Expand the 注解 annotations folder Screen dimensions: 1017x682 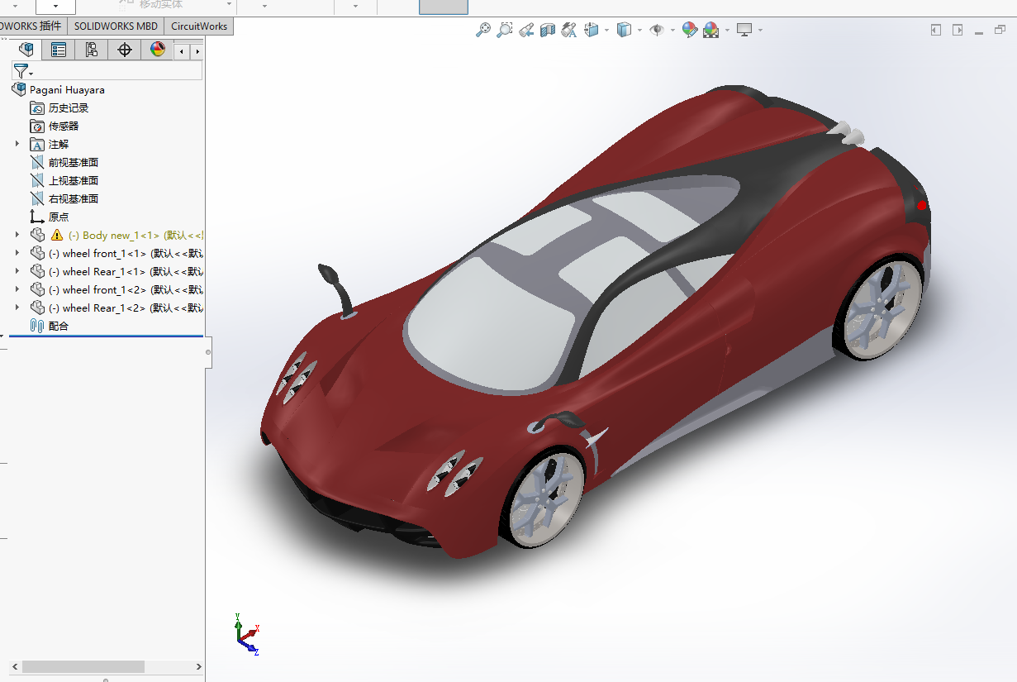(x=18, y=144)
